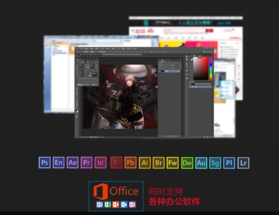Click the Flash Builder Fb icon
The width and height of the screenshot is (279, 215).
[x=130, y=163]
